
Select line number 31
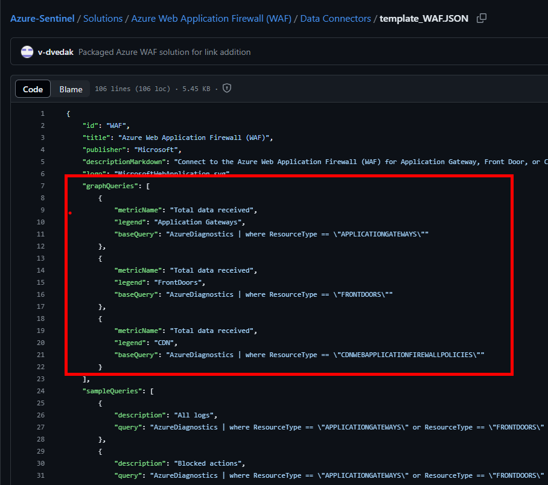click(40, 475)
